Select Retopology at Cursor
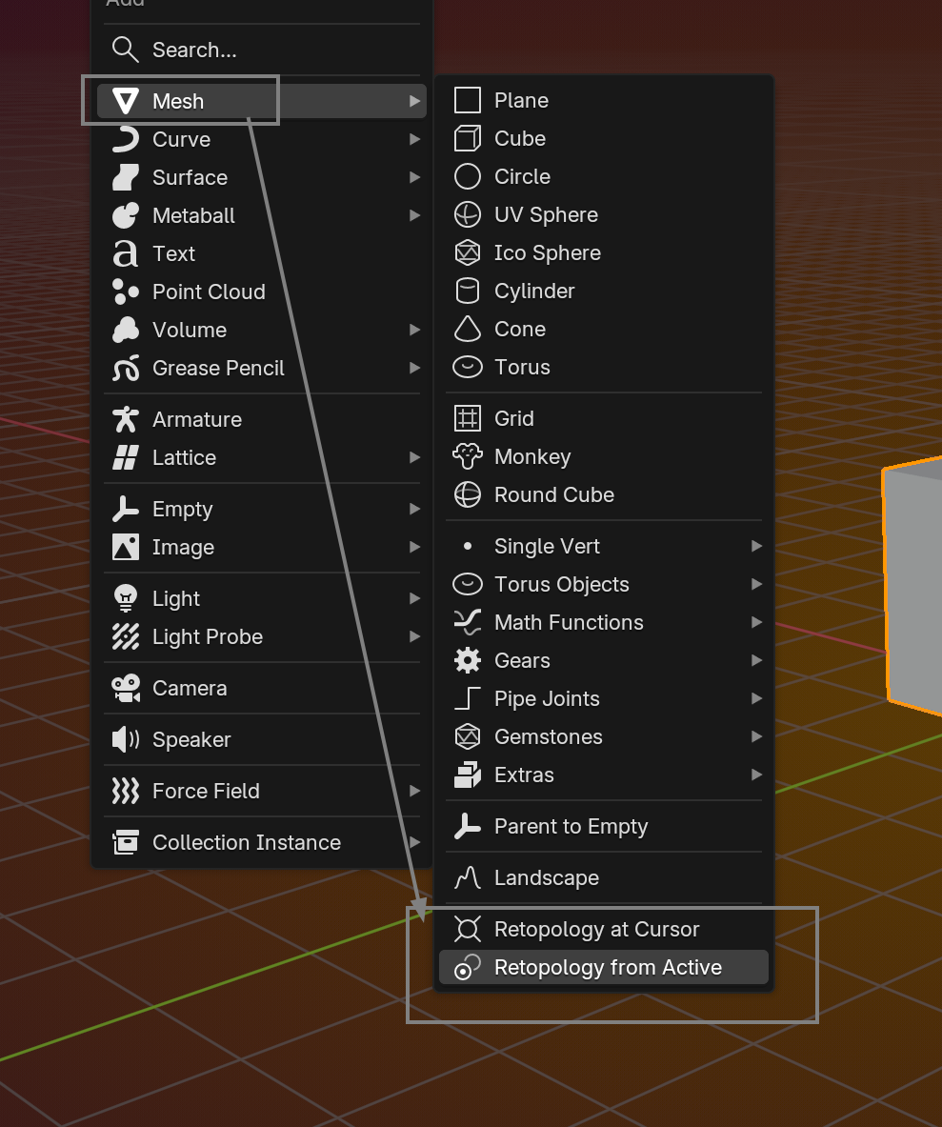This screenshot has width=942, height=1127. [595, 929]
